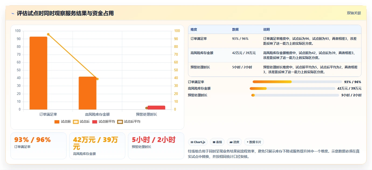Click the 订单满足率 x-axis label in chart

[x=48, y=114]
